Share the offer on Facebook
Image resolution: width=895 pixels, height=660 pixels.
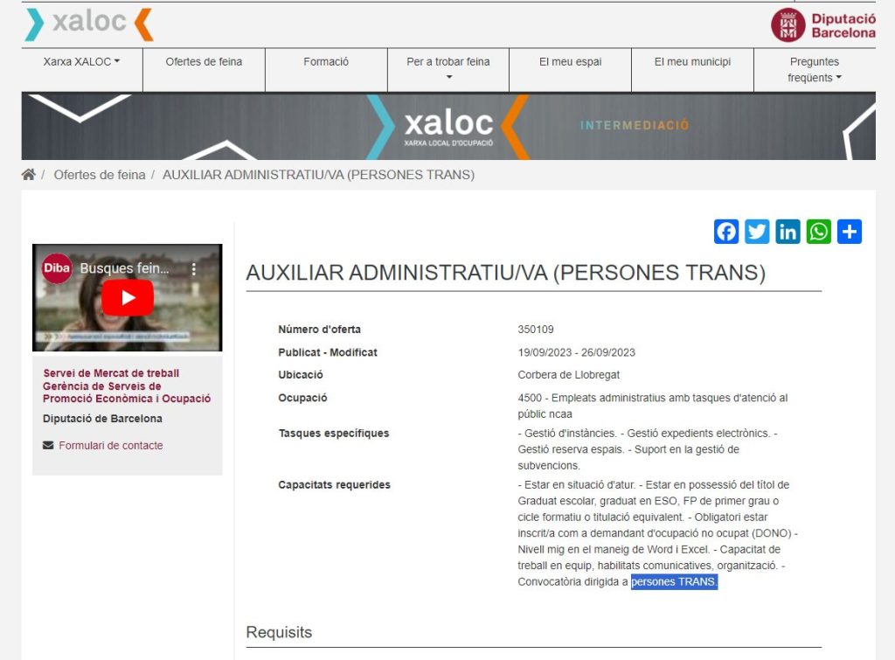[726, 232]
